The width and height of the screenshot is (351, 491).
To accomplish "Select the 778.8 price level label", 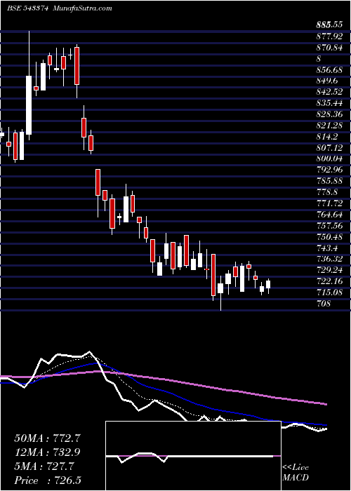I will pos(327,191).
